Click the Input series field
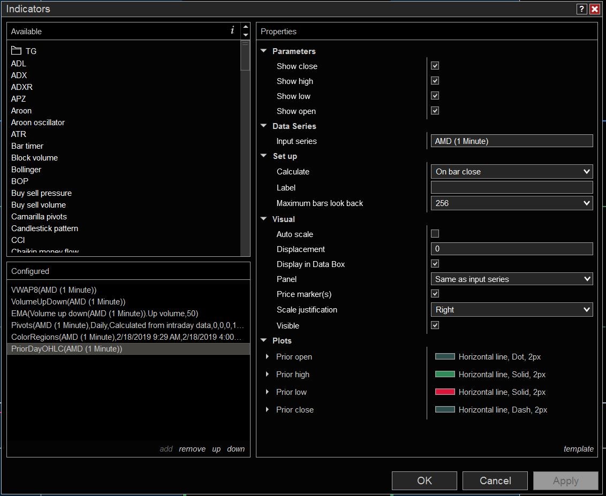This screenshot has width=606, height=496. click(512, 141)
